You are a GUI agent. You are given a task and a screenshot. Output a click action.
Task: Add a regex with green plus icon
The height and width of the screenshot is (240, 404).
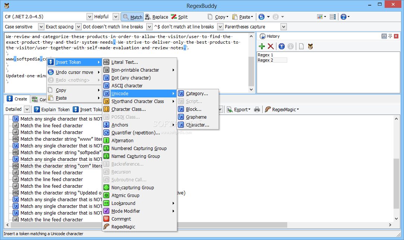262,46
